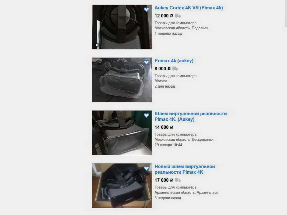Image resolution: width=287 pixels, height=215 pixels.
Task: View photo of plastic-wrapped Primax headset
Action: (x=122, y=80)
